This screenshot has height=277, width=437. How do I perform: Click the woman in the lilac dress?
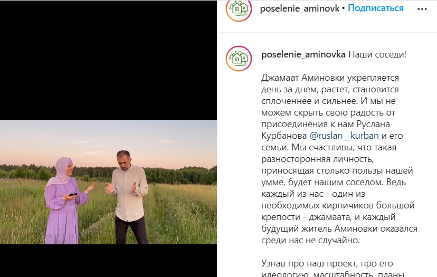click(65, 200)
